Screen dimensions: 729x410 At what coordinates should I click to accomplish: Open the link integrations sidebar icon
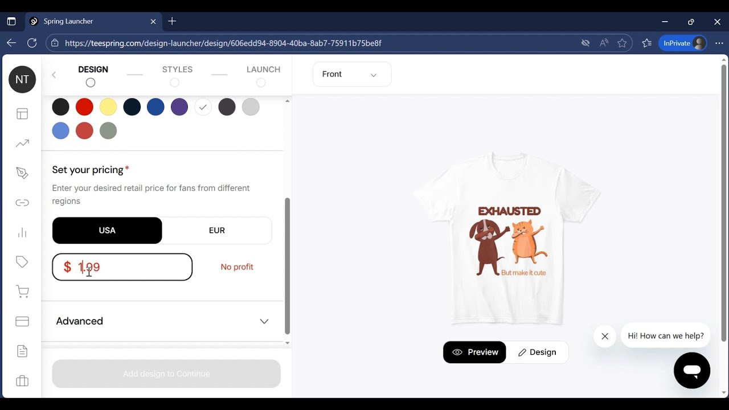pyautogui.click(x=22, y=203)
